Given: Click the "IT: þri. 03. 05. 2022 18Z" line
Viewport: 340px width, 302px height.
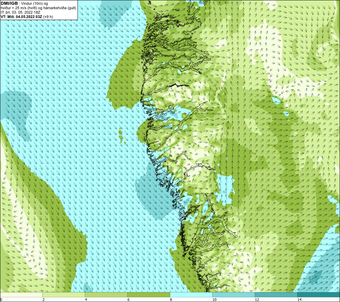Looking at the screenshot, I should point(20,12).
